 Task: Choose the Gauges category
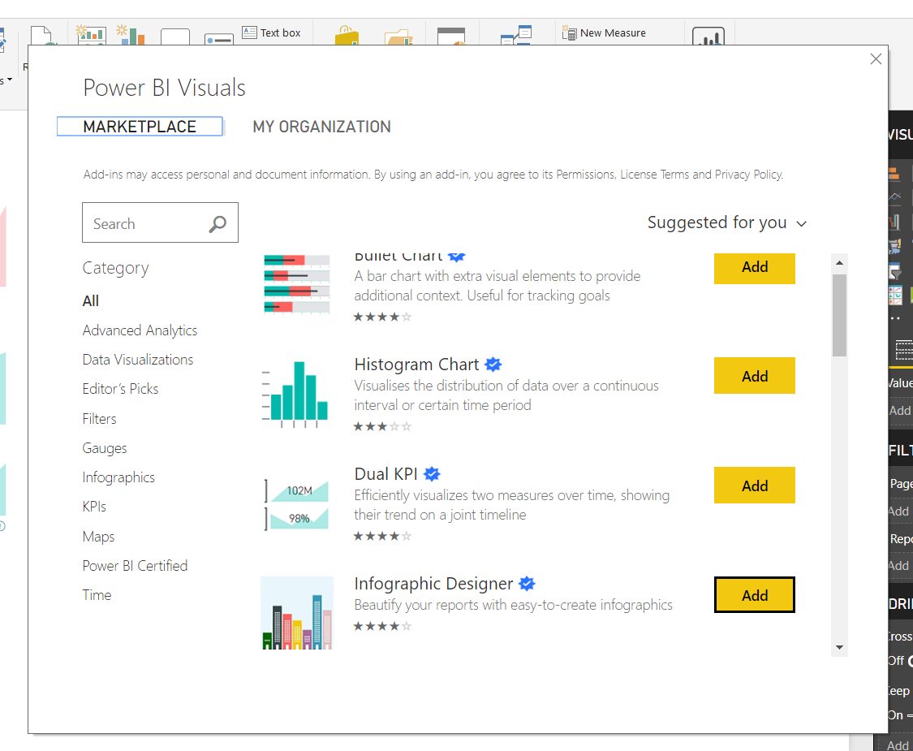point(105,448)
